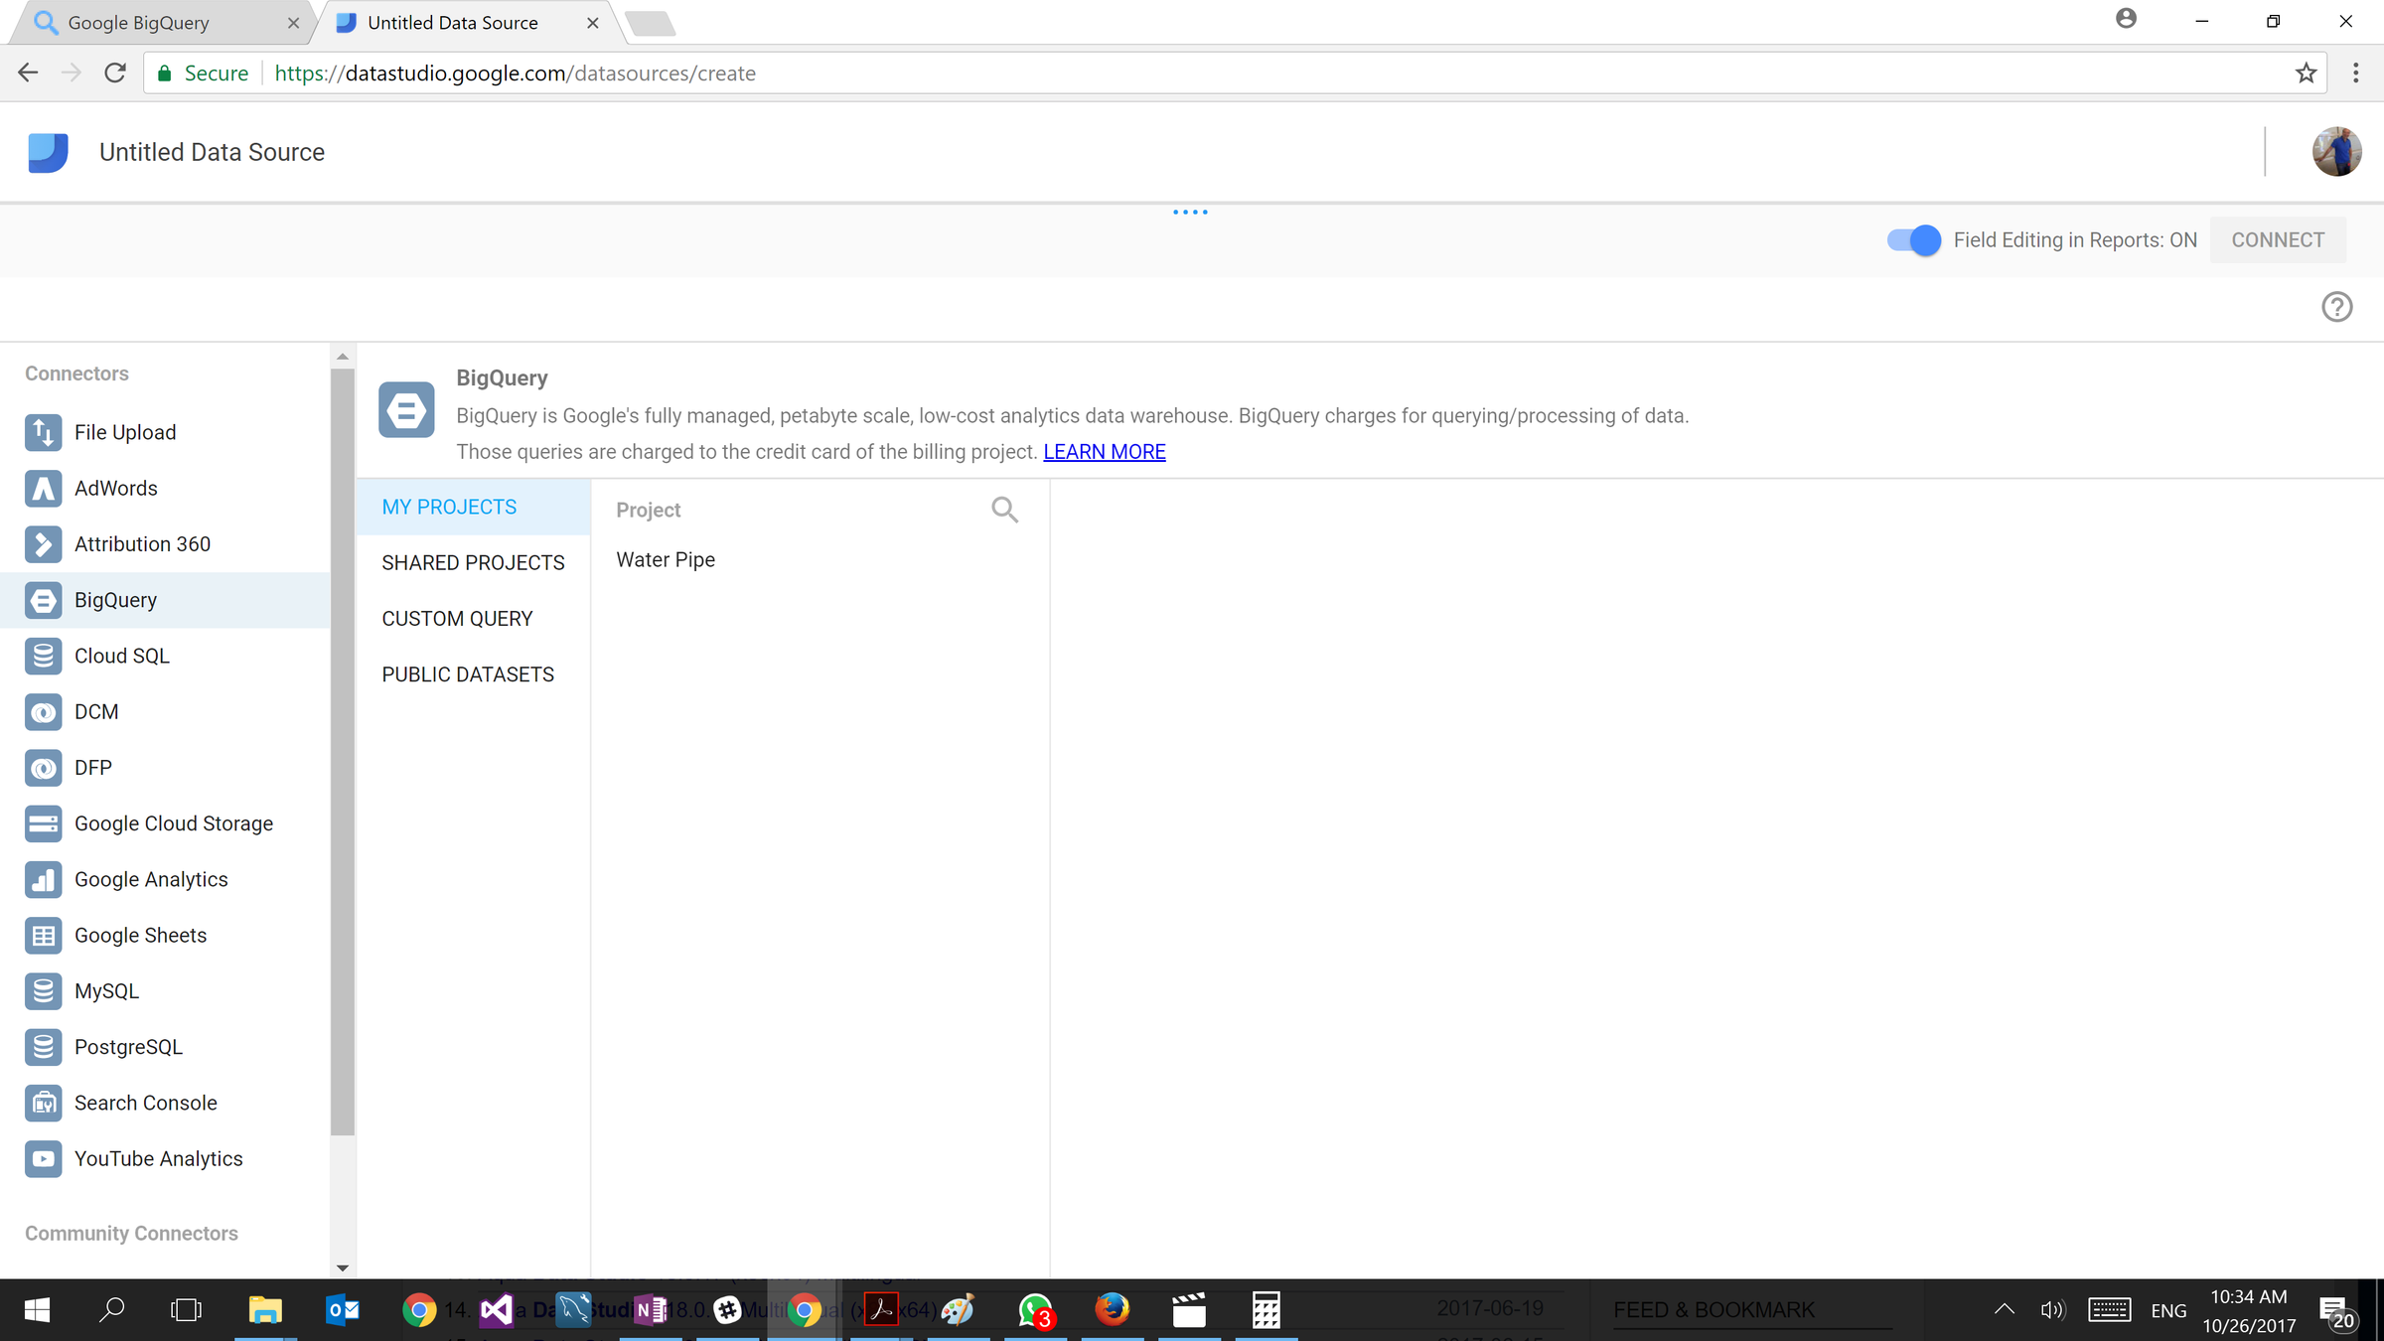Open Task View from the taskbar
The width and height of the screenshot is (2384, 1341).
tap(186, 1310)
